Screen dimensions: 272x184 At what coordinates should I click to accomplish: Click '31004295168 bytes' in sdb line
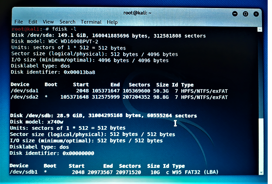pyautogui.click(x=114, y=115)
